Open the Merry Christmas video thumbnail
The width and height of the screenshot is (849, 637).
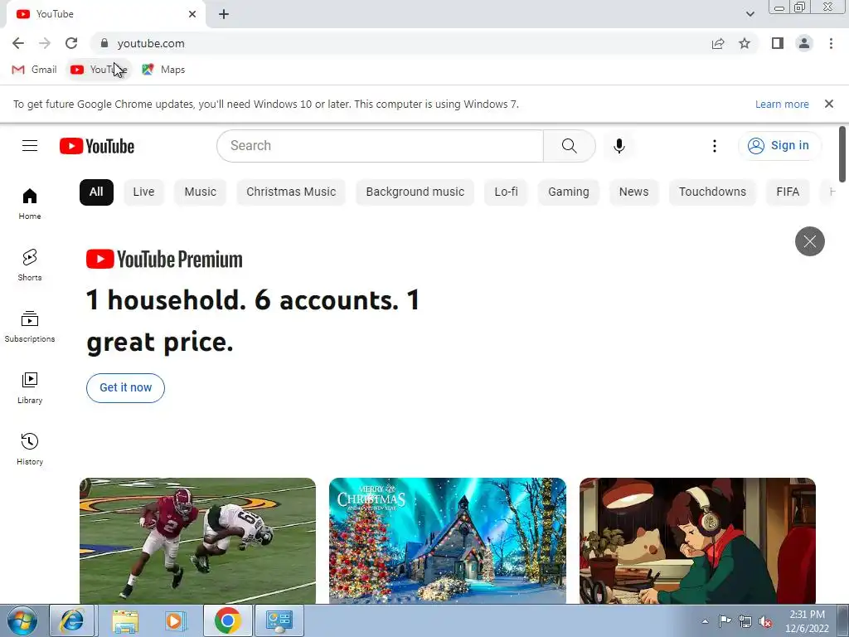(x=447, y=541)
